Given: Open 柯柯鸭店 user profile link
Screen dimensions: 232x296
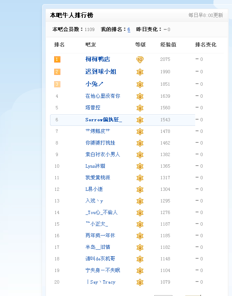Looking at the screenshot, I should pos(98,59).
